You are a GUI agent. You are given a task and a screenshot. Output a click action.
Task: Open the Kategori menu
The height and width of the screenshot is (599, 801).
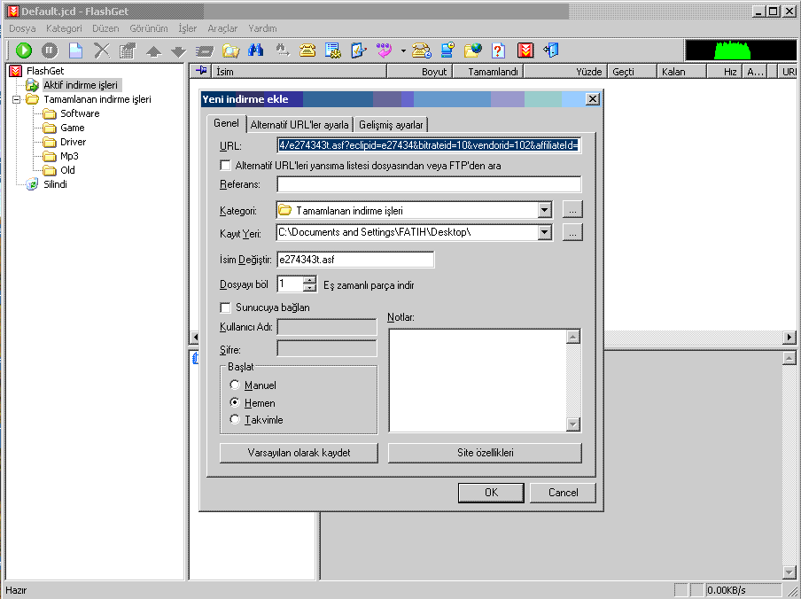pyautogui.click(x=64, y=28)
